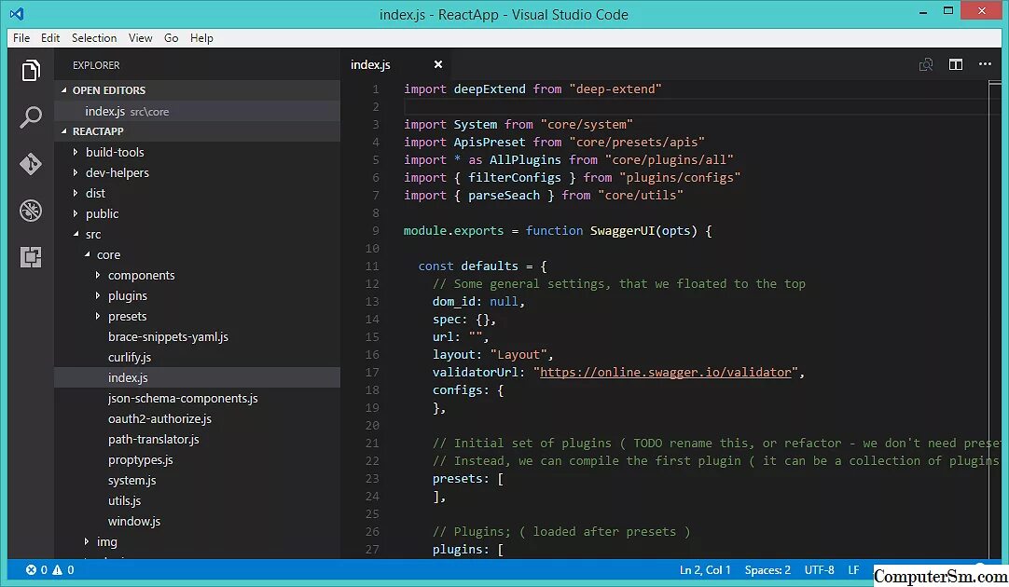The height and width of the screenshot is (587, 1009).
Task: Open the Selection menu
Action: tap(94, 38)
